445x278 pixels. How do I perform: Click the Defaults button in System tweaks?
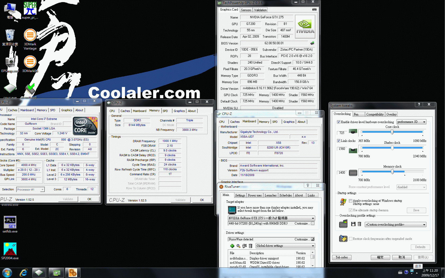[x=420, y=247]
